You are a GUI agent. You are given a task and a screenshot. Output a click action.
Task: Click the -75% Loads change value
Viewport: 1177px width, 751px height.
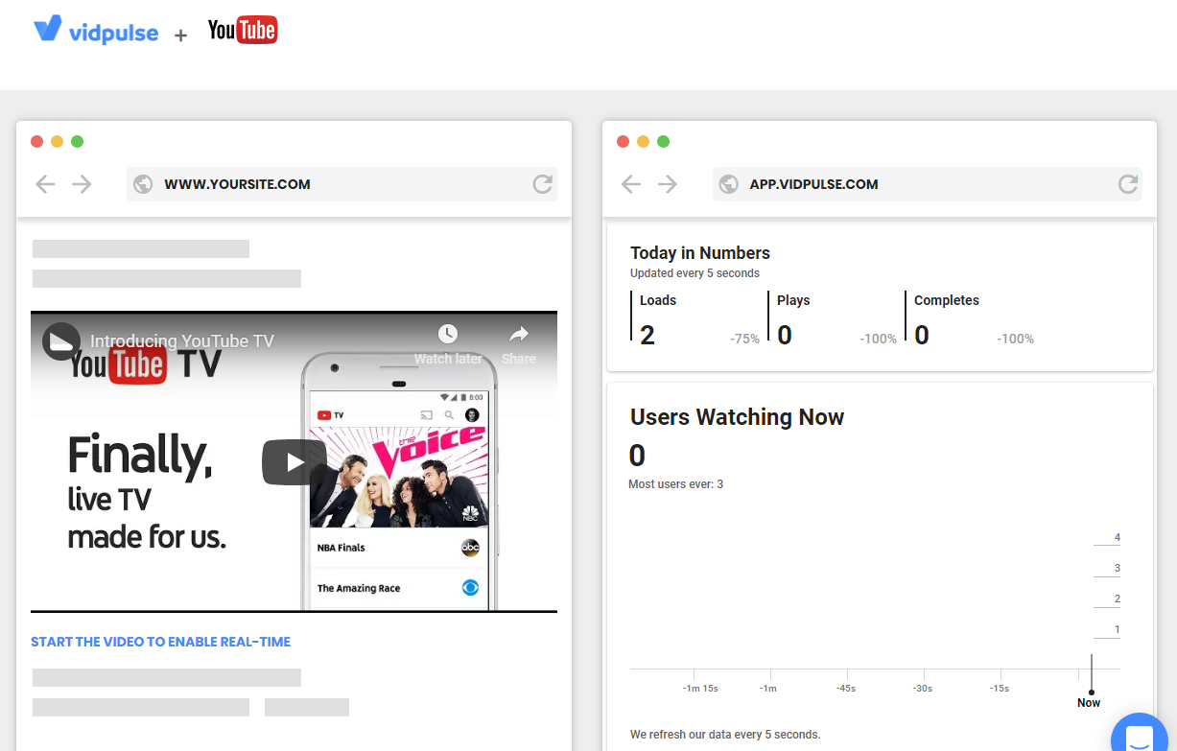744,339
